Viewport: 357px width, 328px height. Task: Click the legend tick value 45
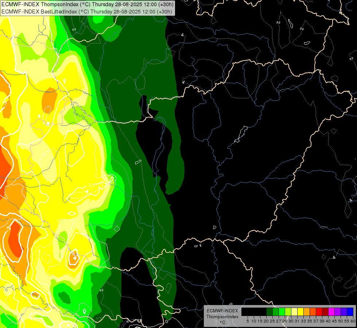coord(334,321)
